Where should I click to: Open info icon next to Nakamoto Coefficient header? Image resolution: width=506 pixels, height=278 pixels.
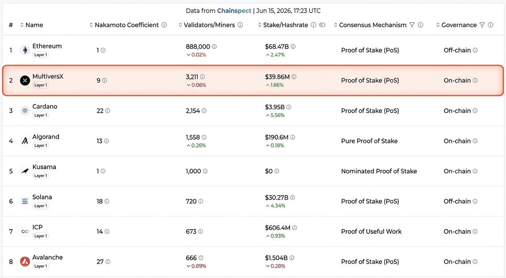[x=164, y=25]
